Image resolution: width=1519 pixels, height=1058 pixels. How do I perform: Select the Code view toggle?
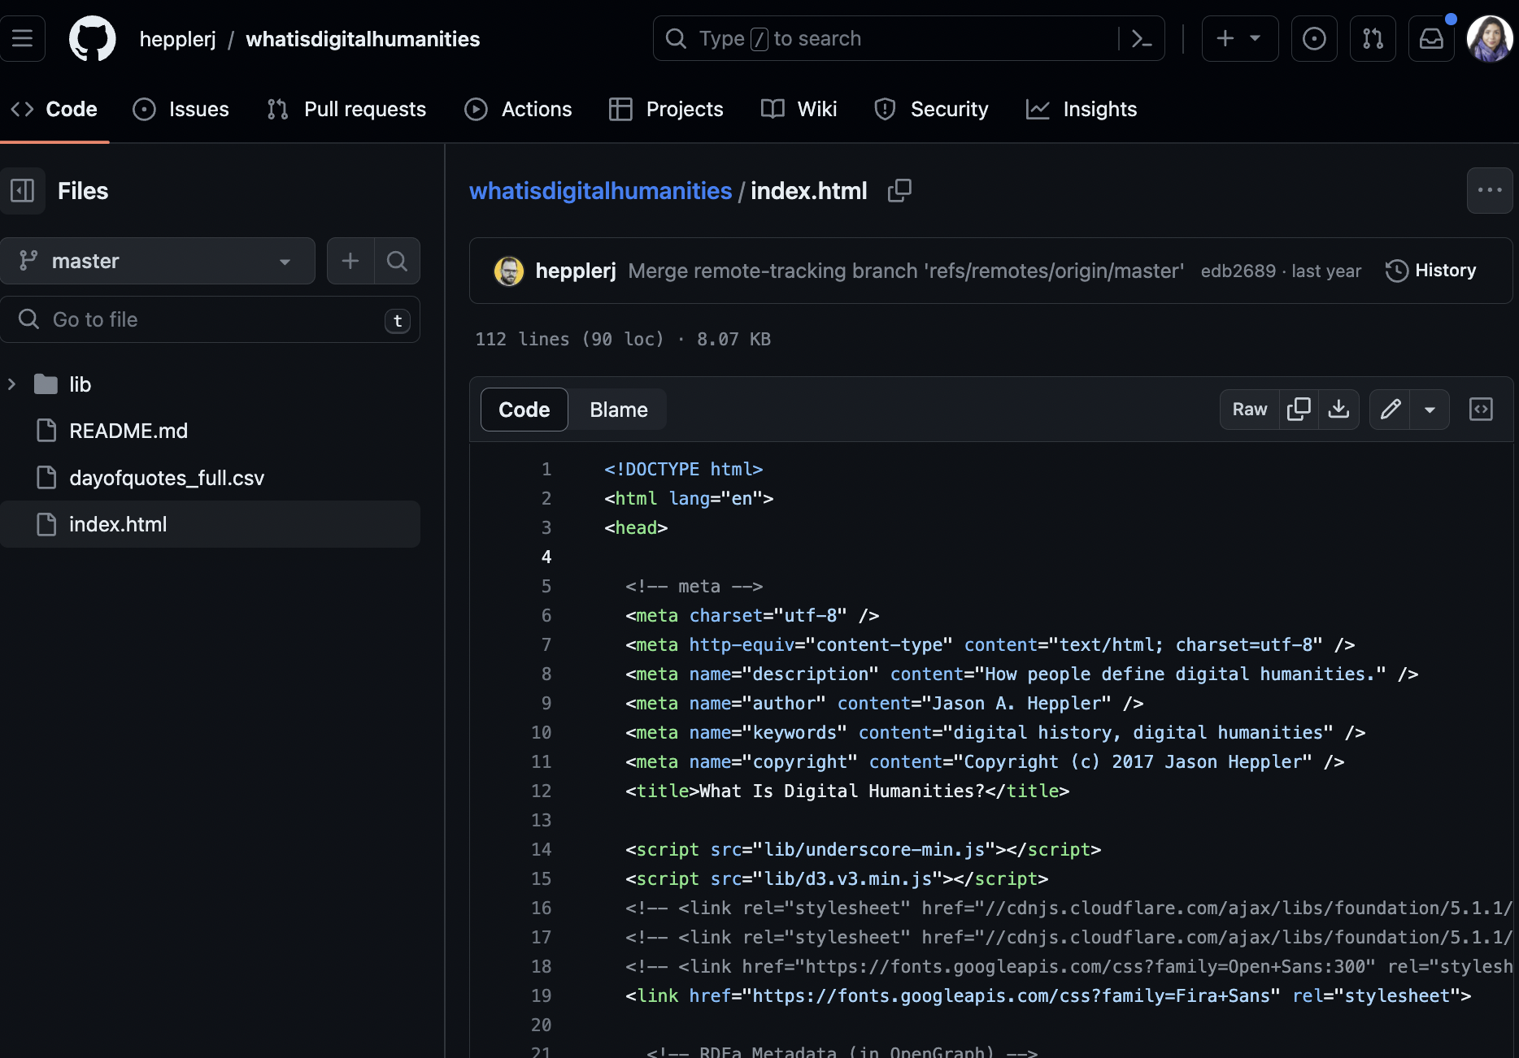pos(524,410)
